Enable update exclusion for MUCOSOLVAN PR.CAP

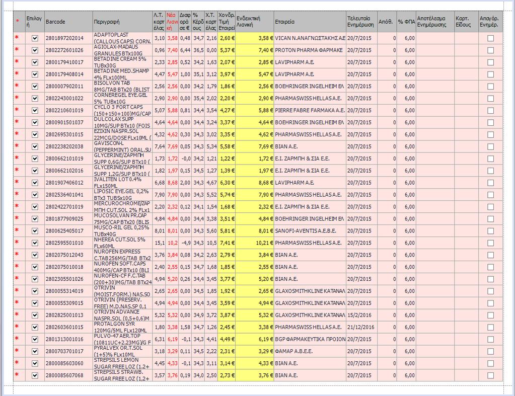(491, 219)
